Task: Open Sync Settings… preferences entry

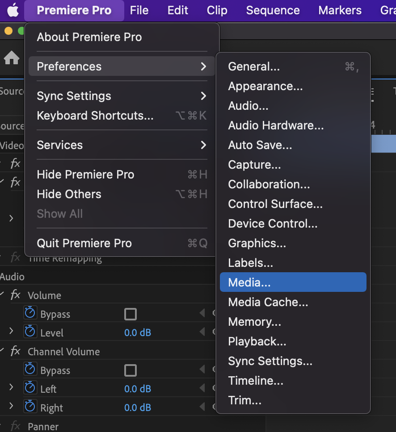Action: click(x=293, y=361)
